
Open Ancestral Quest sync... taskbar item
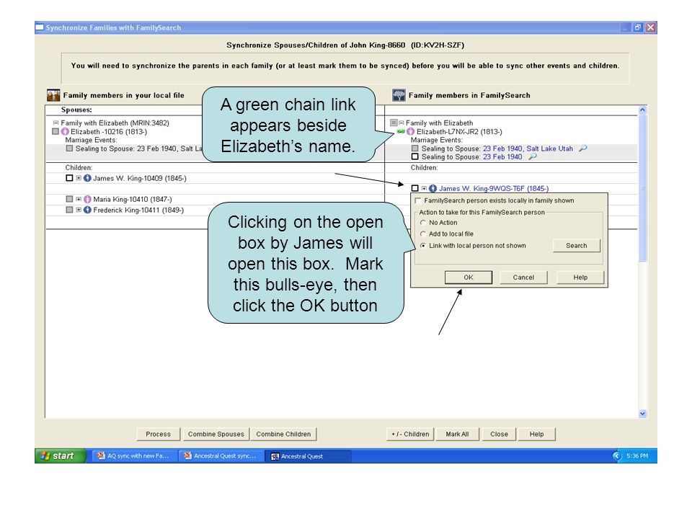(221, 456)
